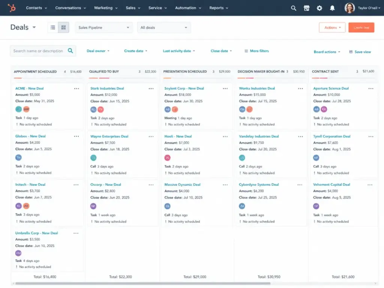The image size is (384, 288).
Task: Open the search magnifier in top bar
Action: pyautogui.click(x=293, y=8)
